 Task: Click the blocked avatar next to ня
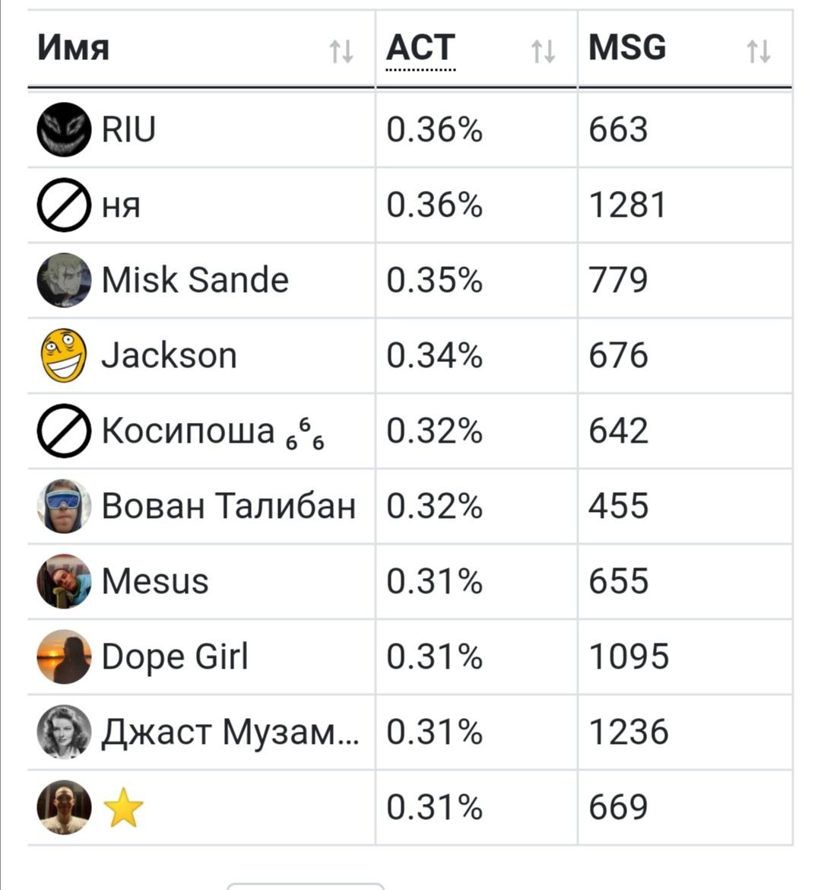(64, 205)
